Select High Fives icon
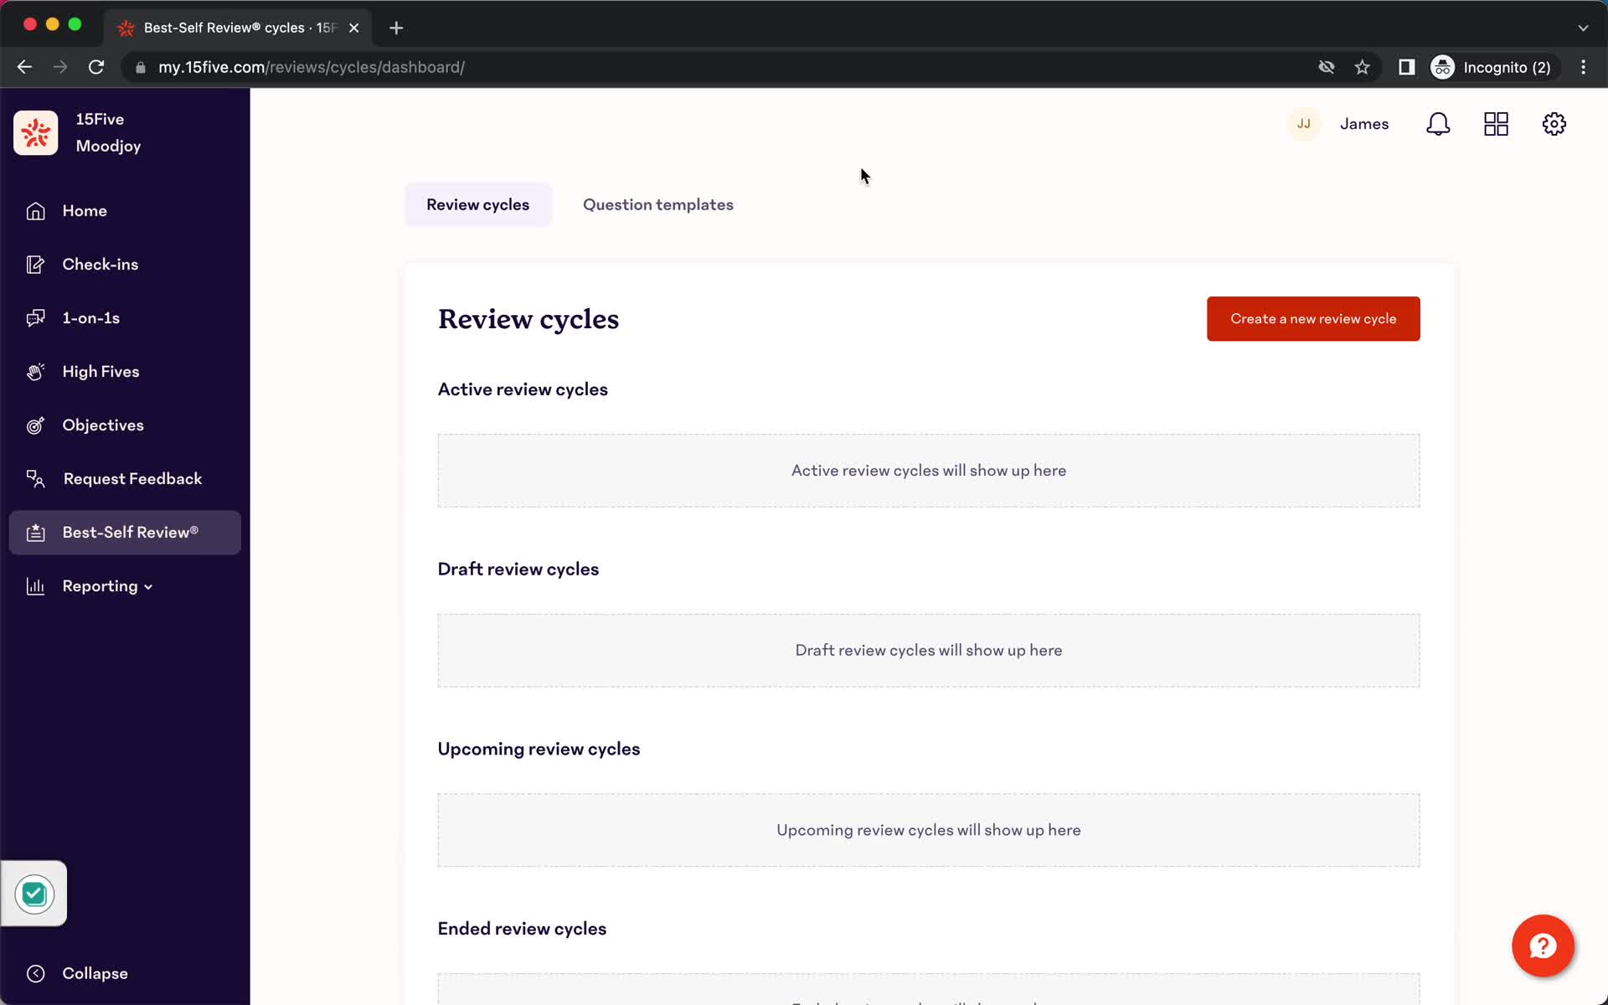Image resolution: width=1608 pixels, height=1005 pixels. tap(34, 370)
